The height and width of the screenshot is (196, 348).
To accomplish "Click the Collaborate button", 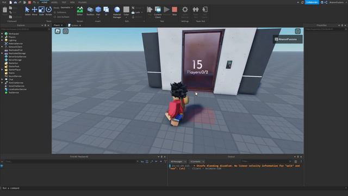I will [x=312, y=2].
